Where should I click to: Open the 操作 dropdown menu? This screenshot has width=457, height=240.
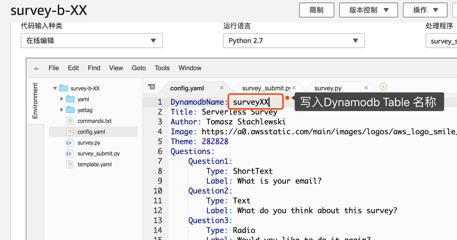[425, 10]
